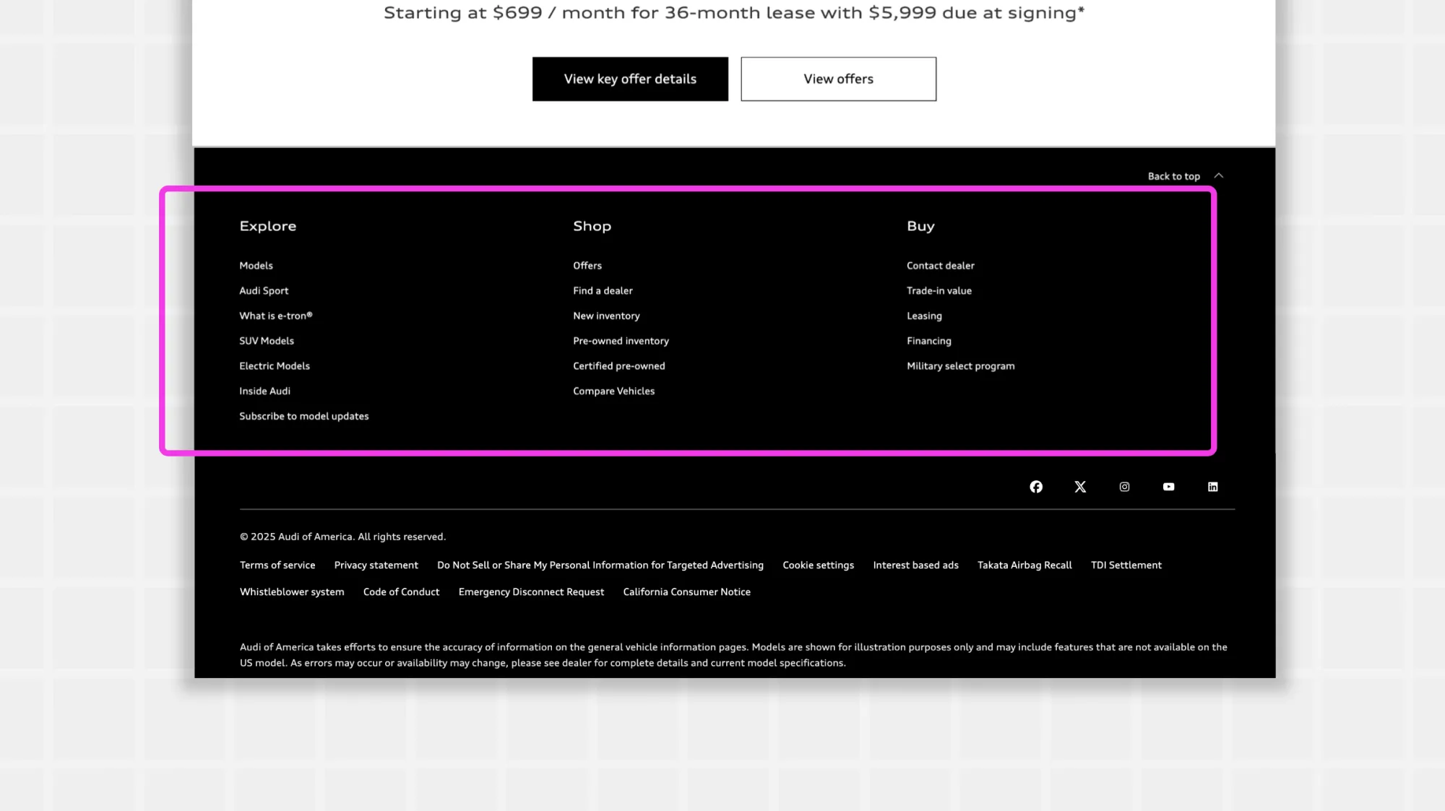This screenshot has height=811, width=1445.
Task: Click the 2025 Audi of America copyright text
Action: 343,537
